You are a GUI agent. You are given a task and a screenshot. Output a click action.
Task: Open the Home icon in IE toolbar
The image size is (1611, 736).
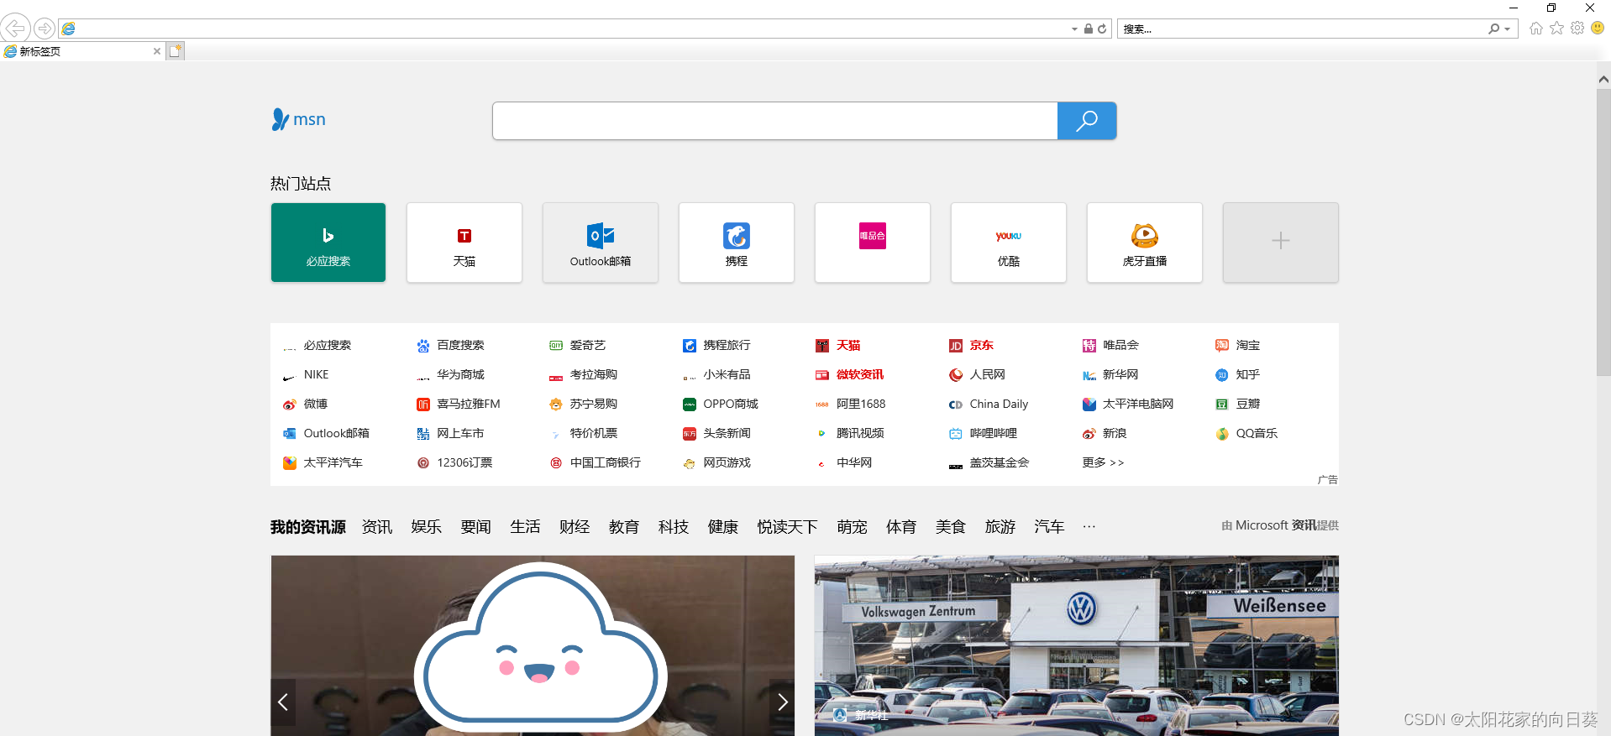coord(1536,28)
